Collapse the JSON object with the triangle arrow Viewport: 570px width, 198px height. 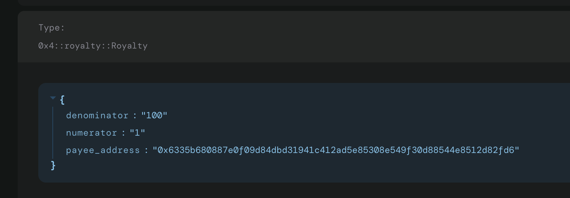53,98
